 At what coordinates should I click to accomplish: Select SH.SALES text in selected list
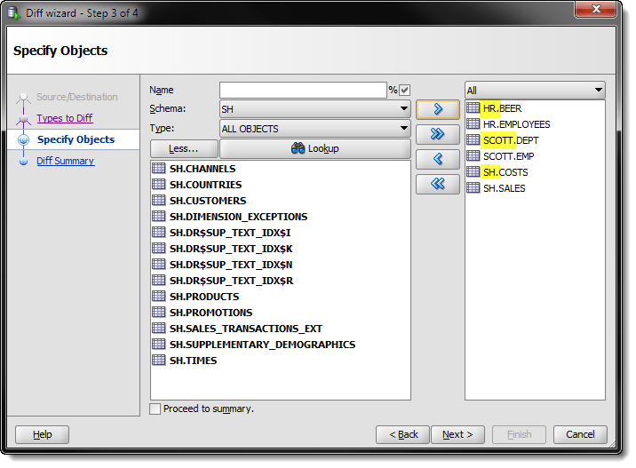[505, 188]
